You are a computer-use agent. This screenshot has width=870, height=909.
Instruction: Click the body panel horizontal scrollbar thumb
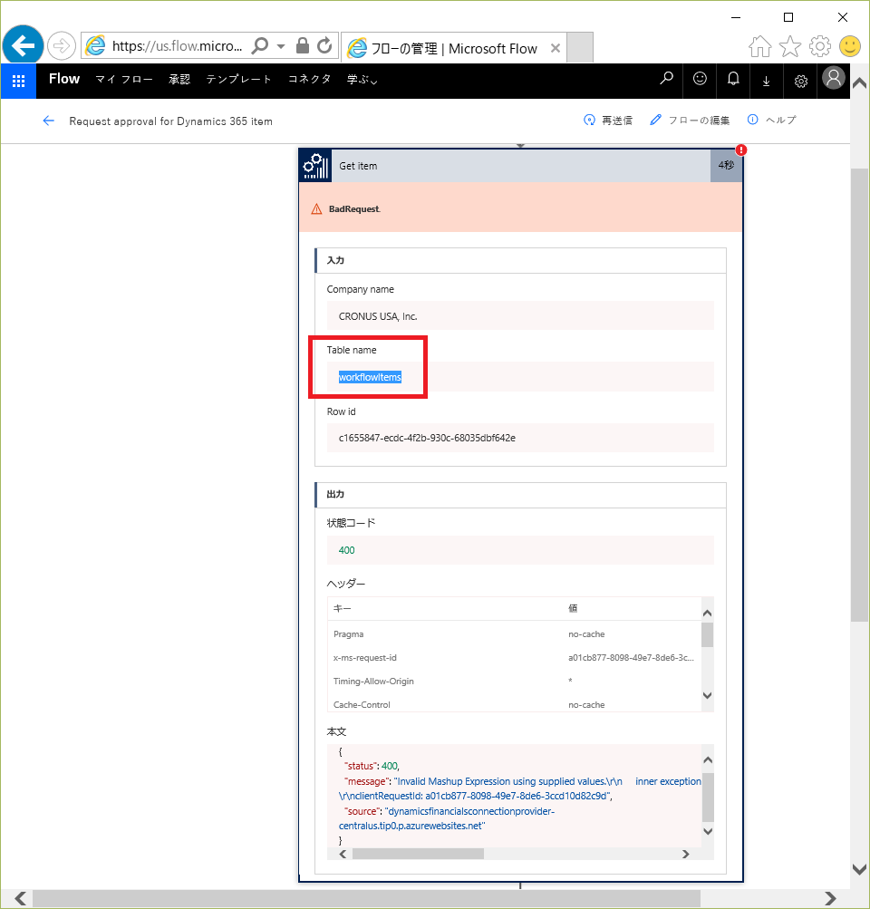418,854
